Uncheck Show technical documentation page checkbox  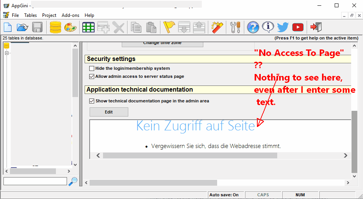92,101
